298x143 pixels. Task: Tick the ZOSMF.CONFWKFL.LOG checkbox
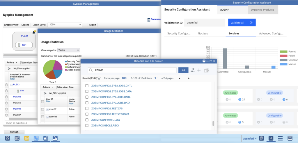pyautogui.click(x=87, y=120)
